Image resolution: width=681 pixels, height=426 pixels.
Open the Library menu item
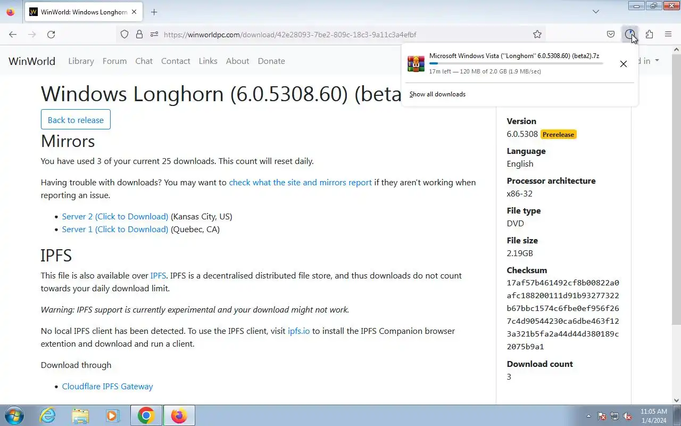(x=81, y=61)
